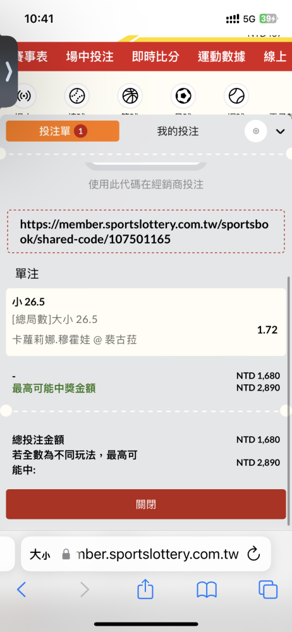Open the shared-code URL link
The image size is (292, 632).
(x=143, y=232)
